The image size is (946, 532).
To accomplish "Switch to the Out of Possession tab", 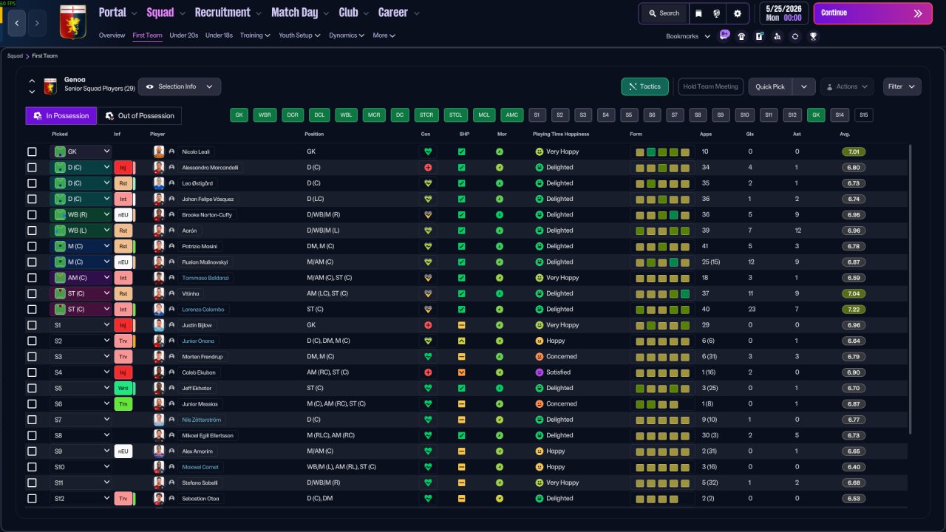I will tap(140, 116).
